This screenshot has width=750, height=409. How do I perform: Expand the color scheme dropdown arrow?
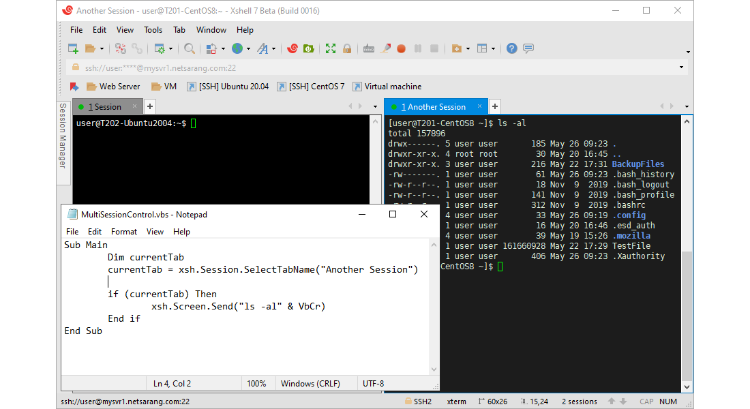[223, 49]
